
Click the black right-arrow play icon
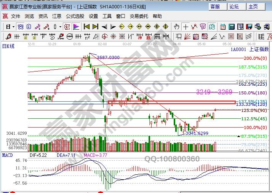(x=113, y=27)
